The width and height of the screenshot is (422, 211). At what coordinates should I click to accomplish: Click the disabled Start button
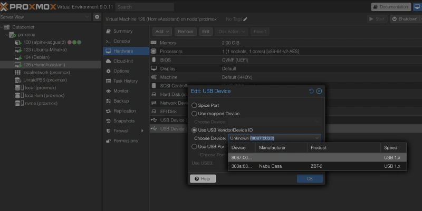pos(377,19)
